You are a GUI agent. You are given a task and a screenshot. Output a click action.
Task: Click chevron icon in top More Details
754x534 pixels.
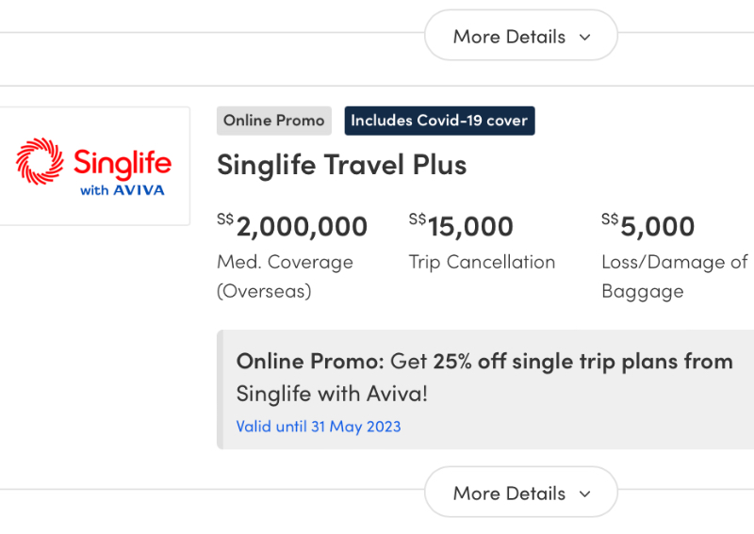[584, 37]
